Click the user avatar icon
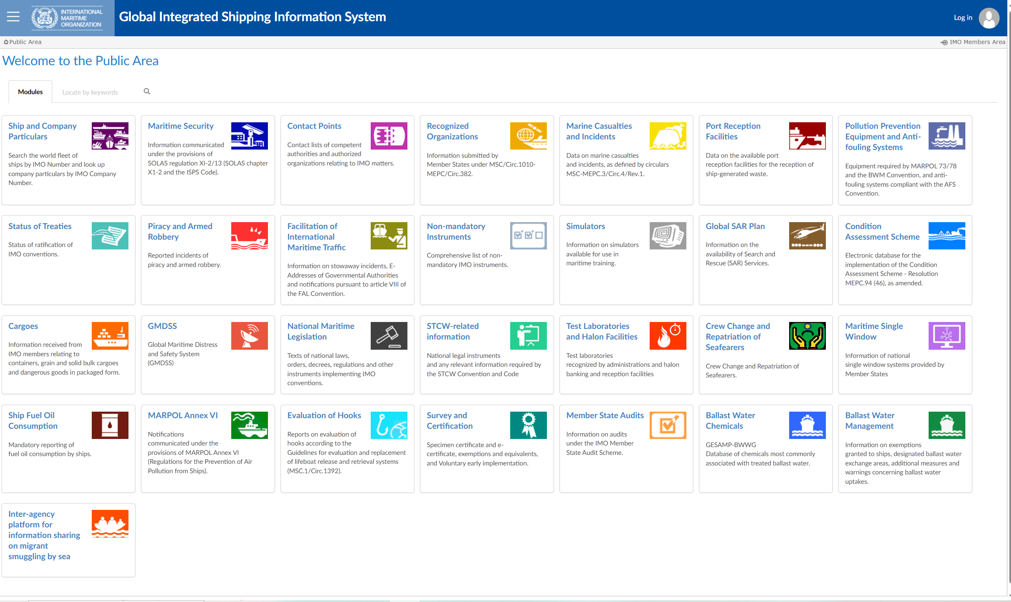 click(989, 18)
